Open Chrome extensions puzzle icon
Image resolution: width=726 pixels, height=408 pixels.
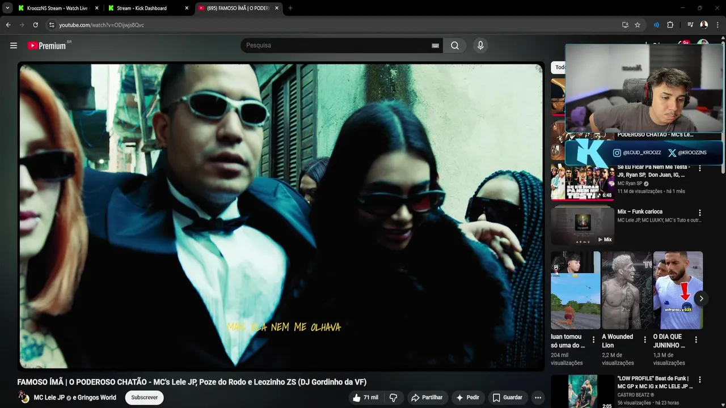pos(670,25)
